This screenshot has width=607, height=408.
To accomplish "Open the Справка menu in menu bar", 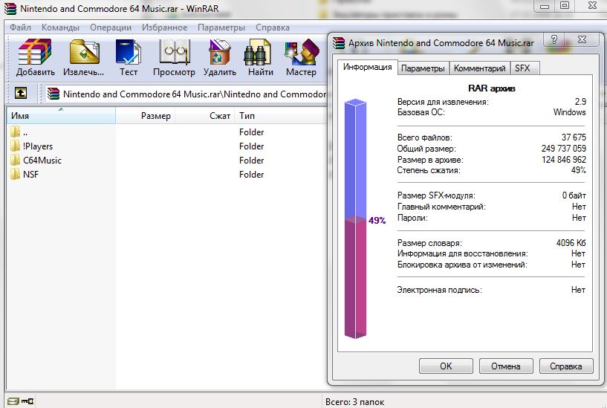I will click(273, 27).
